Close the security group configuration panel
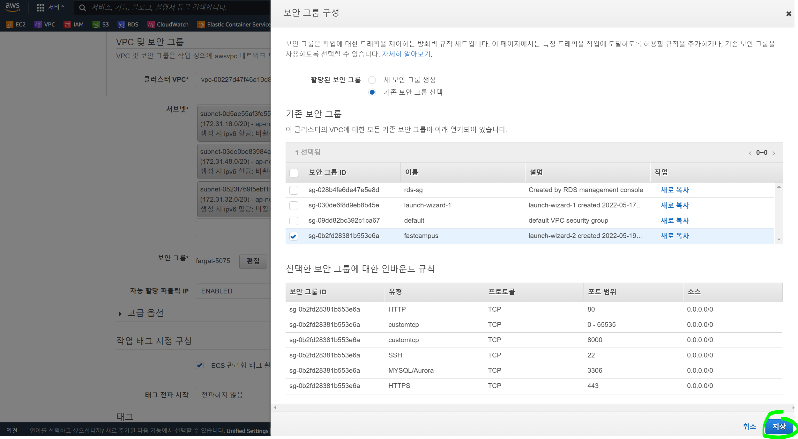Image resolution: width=798 pixels, height=439 pixels. [788, 14]
